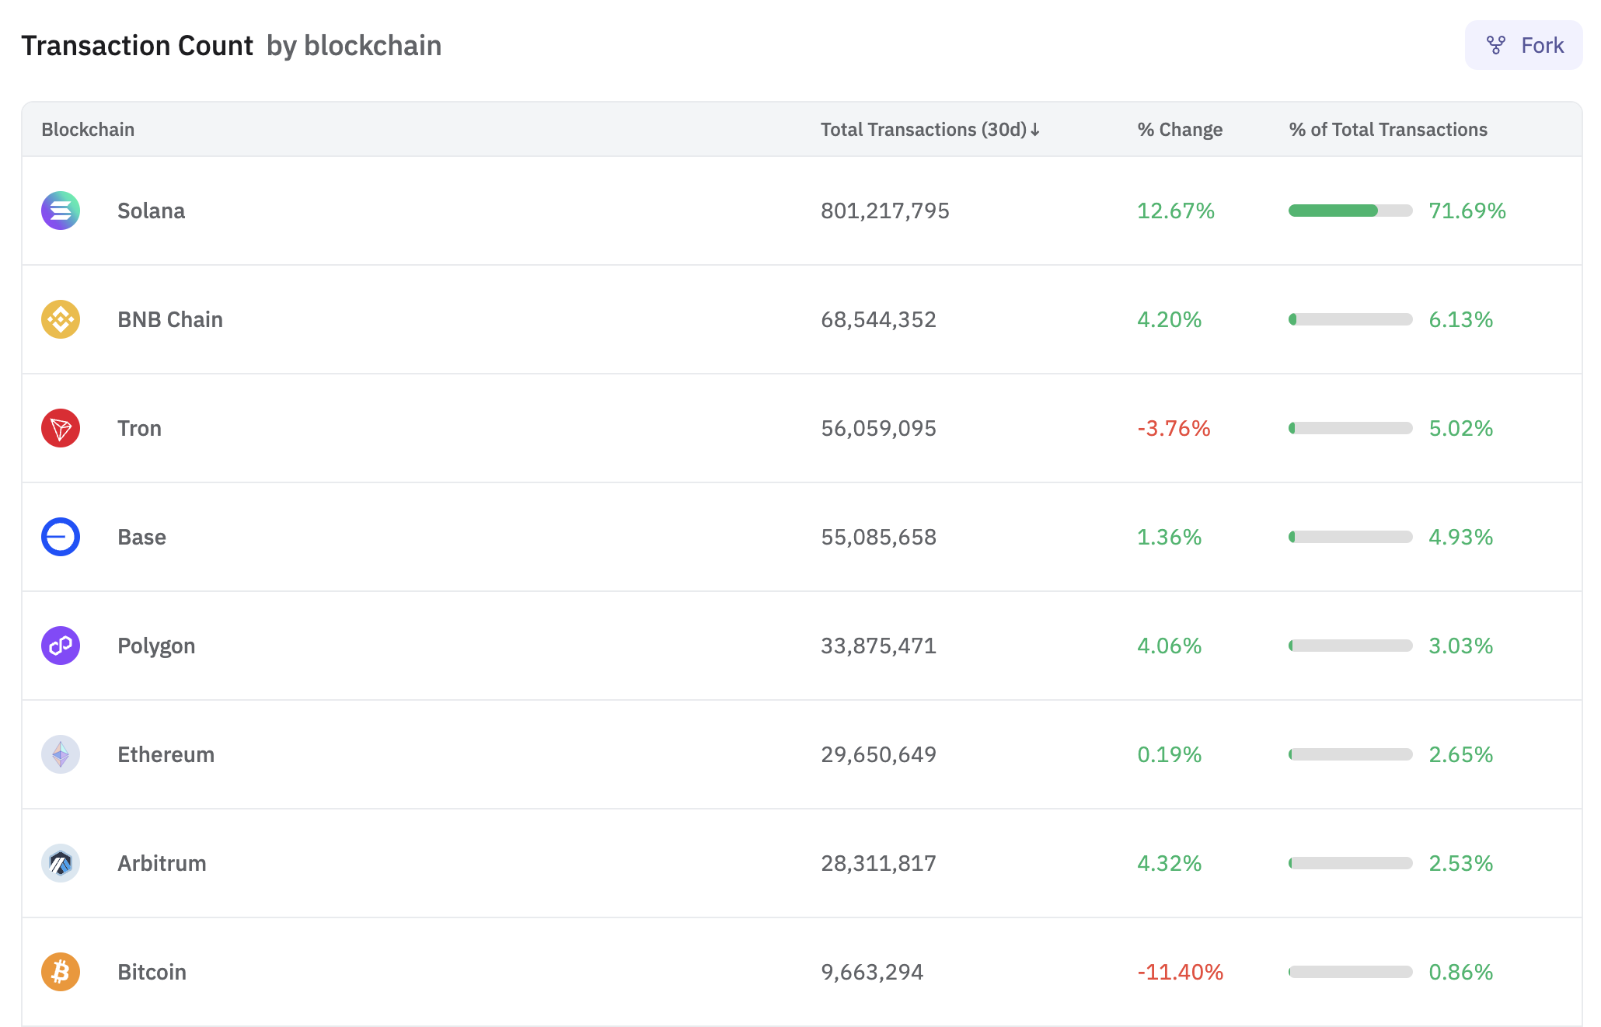Open the Bitcoin blockchain name
1601x1027 pixels.
coord(152,972)
